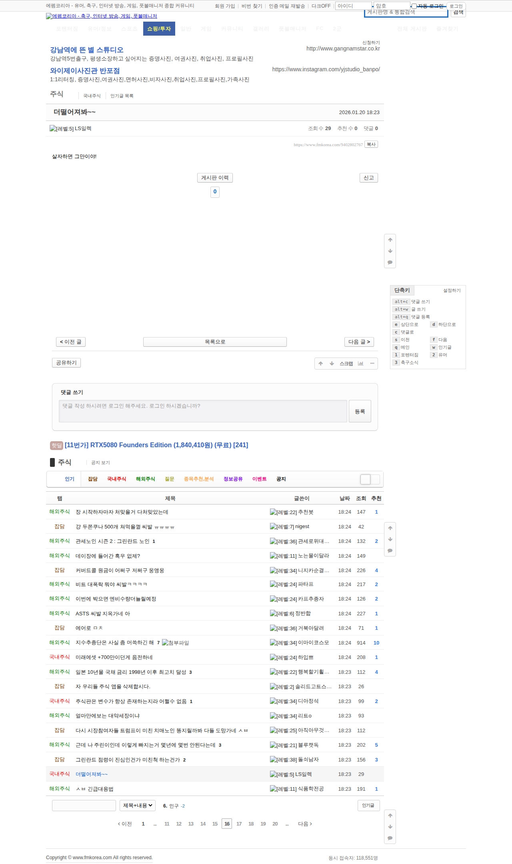This screenshot has width=512, height=864.
Task: Go to page 17 in pagination
Action: tap(239, 824)
